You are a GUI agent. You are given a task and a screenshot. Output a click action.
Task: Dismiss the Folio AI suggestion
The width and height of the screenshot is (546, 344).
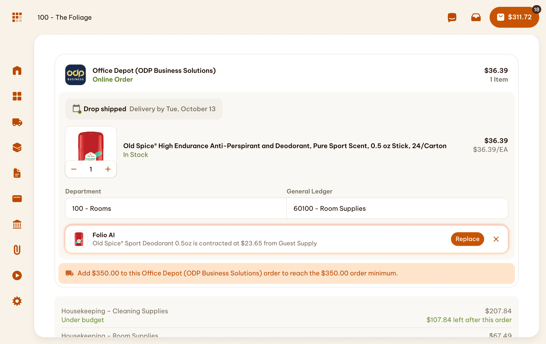pos(496,239)
